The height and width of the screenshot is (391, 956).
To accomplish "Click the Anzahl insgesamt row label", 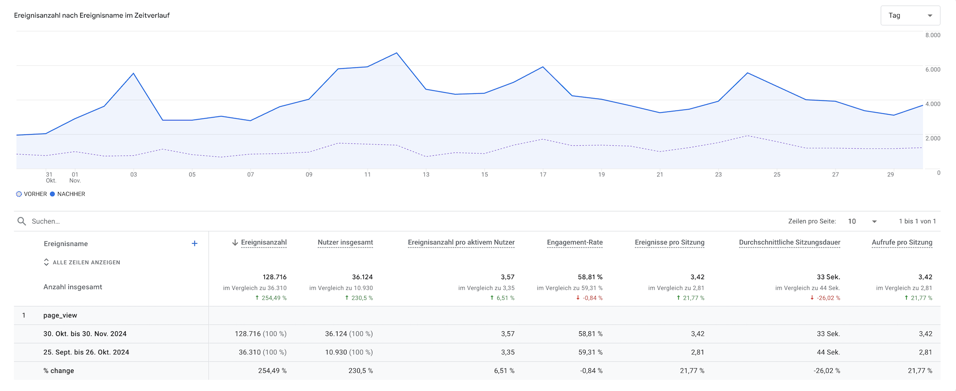I will tap(73, 287).
